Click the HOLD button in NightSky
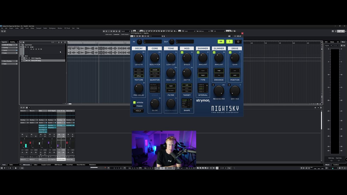 coord(138,110)
